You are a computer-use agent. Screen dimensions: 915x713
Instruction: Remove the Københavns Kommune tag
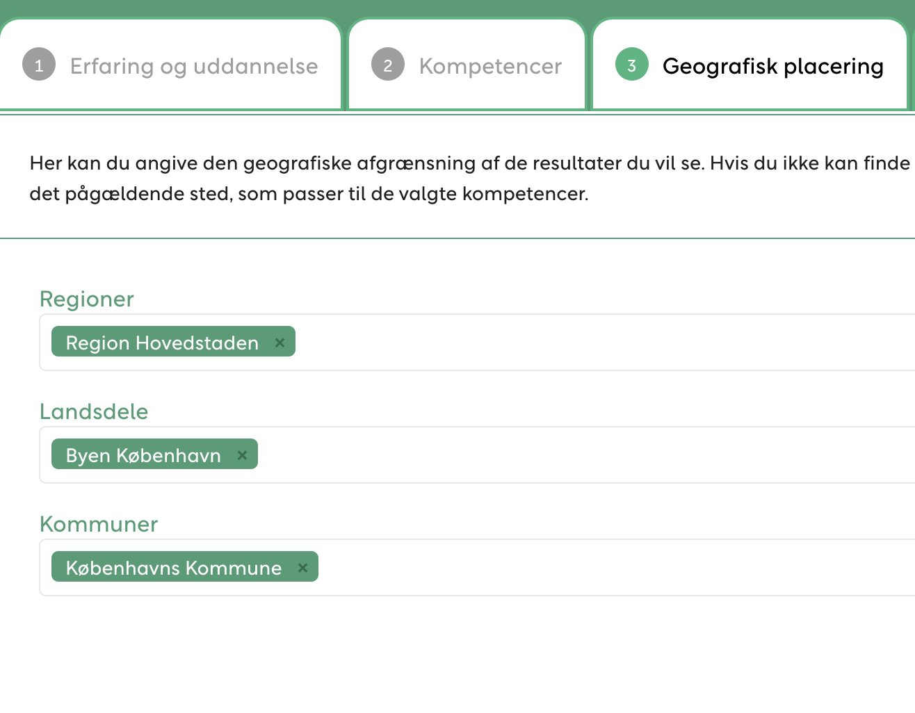302,568
